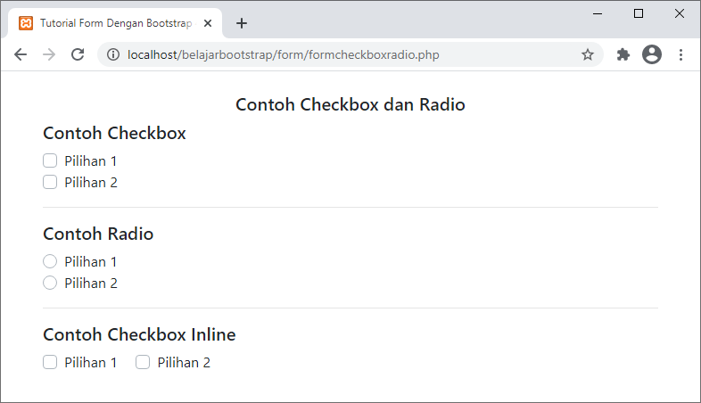Check Pilihan 2 under Contoh Checkbox
Image resolution: width=701 pixels, height=403 pixels.
50,183
